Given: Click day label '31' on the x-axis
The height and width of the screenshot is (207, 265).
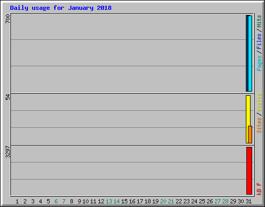Looking at the screenshot, I should [x=248, y=201].
